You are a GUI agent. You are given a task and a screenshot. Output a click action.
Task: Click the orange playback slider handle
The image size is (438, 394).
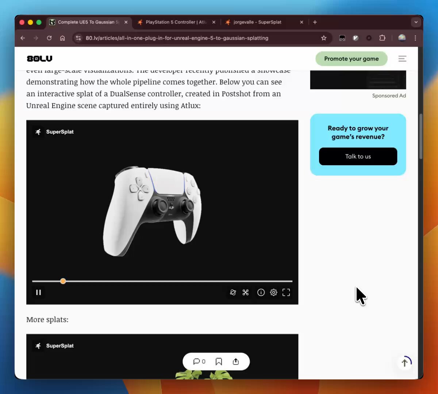point(63,281)
